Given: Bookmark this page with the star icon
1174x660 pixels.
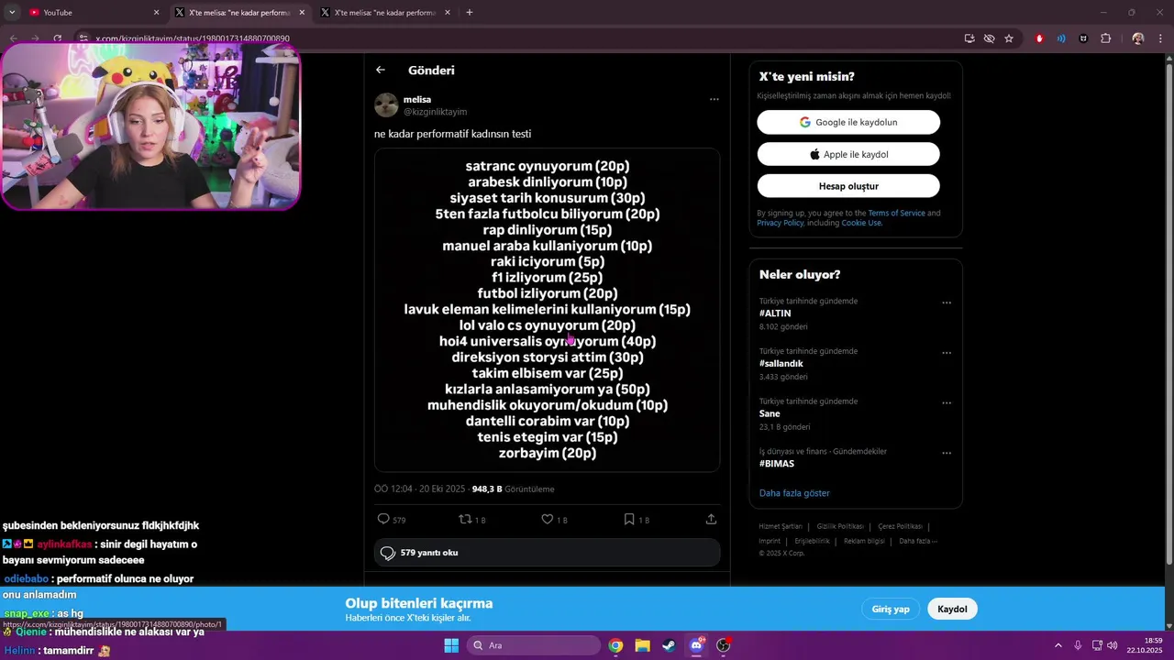Looking at the screenshot, I should tap(1009, 38).
